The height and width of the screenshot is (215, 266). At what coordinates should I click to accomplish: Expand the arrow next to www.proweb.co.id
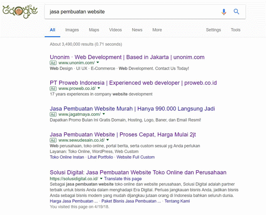pyautogui.click(x=99, y=88)
